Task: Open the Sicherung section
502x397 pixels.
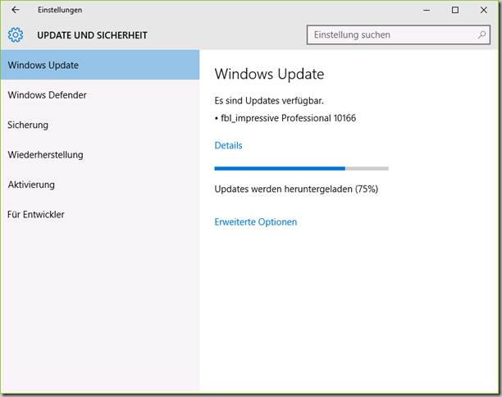Action: 100,125
